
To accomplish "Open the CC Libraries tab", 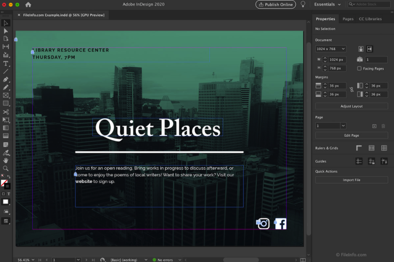I will click(370, 19).
